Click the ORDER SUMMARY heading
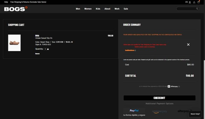The height and width of the screenshot is (119, 205). pos(132,25)
